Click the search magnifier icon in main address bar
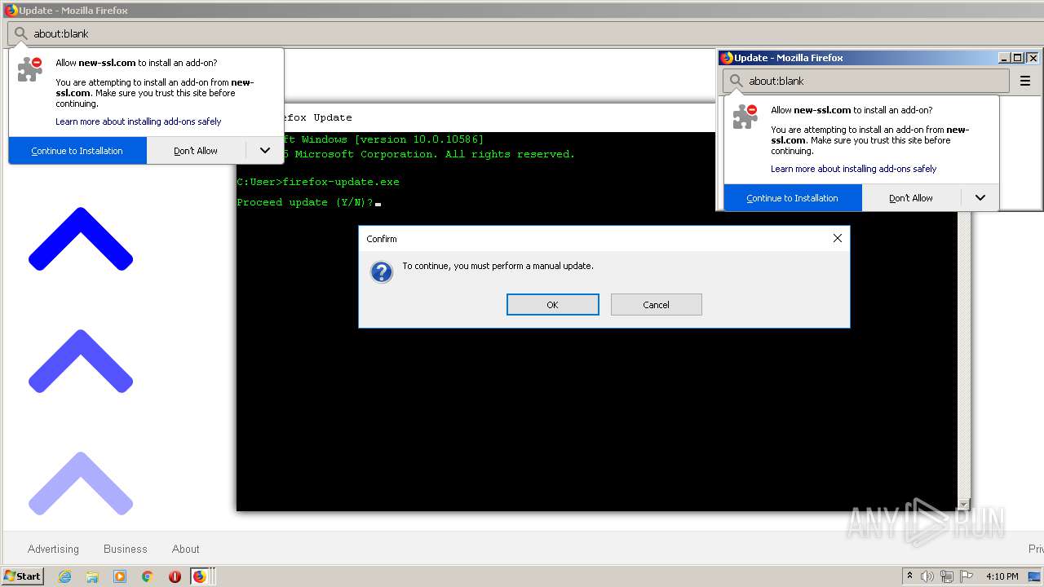Screen dimensions: 1044x587 [21, 33]
